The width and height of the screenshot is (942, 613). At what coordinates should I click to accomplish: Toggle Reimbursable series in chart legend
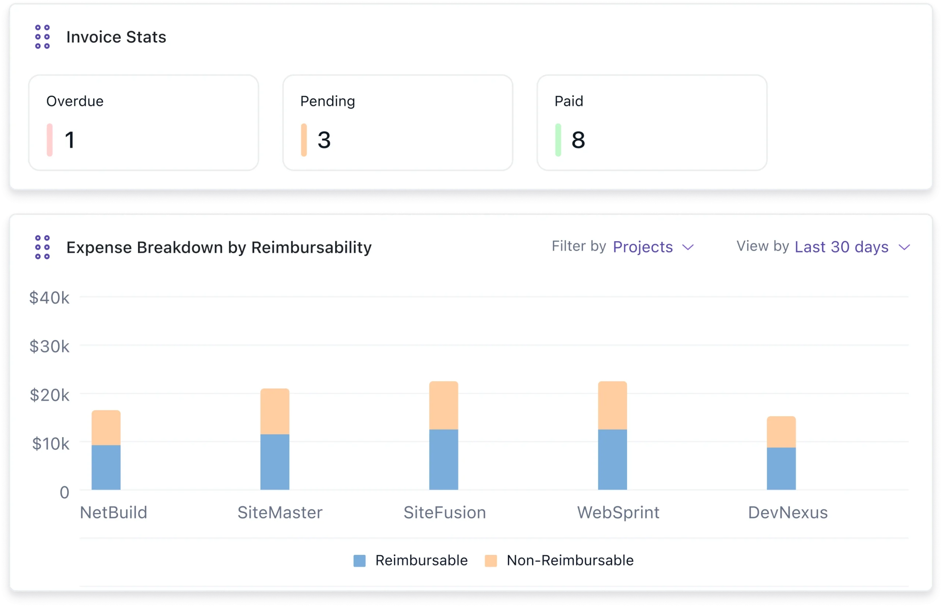(x=421, y=560)
